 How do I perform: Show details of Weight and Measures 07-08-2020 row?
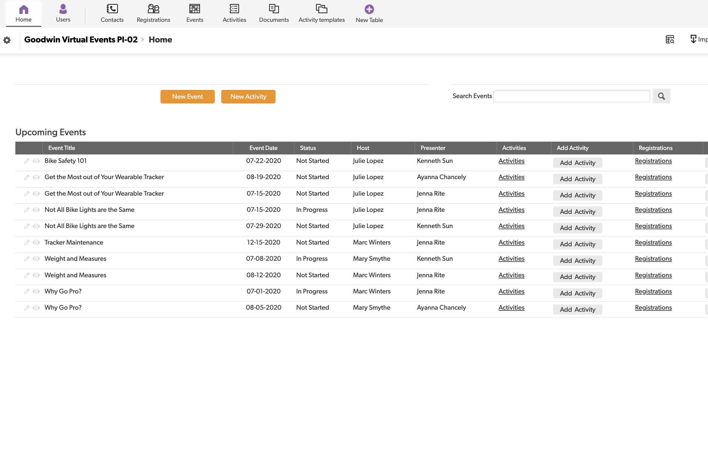click(x=36, y=259)
